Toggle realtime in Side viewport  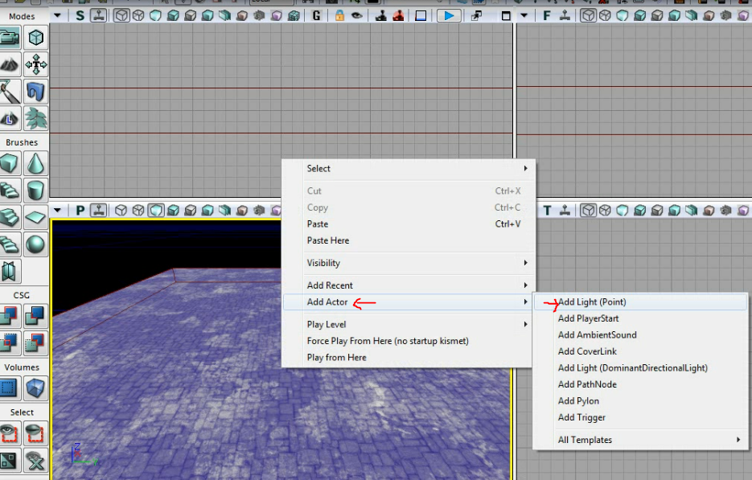[x=98, y=16]
